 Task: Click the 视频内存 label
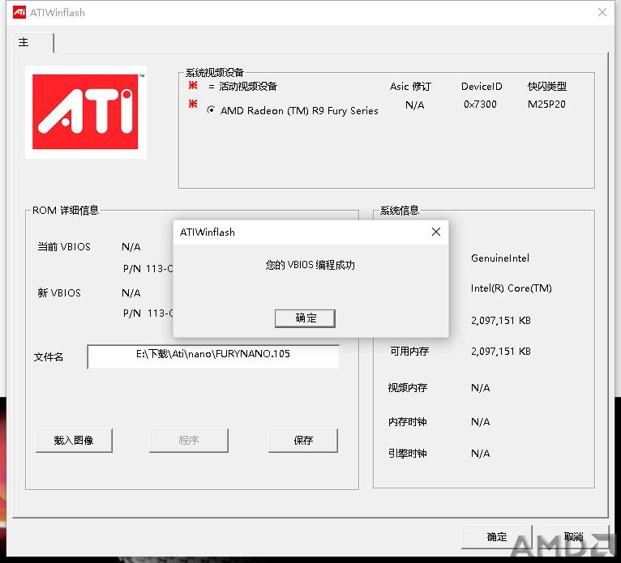click(408, 387)
